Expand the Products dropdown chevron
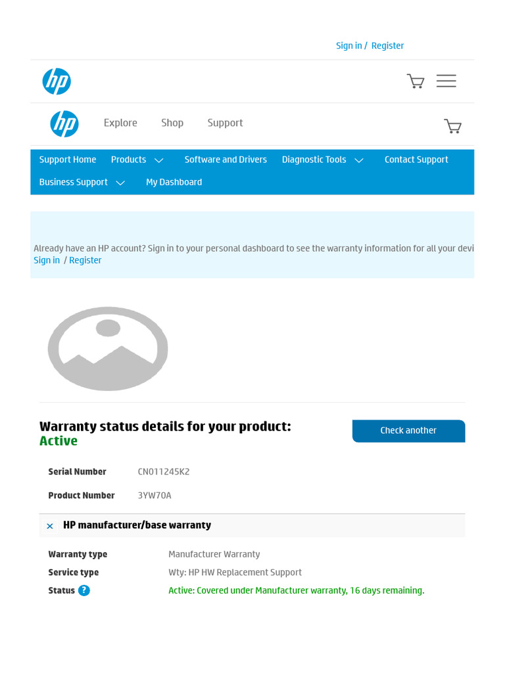The image size is (505, 673). tap(159, 160)
